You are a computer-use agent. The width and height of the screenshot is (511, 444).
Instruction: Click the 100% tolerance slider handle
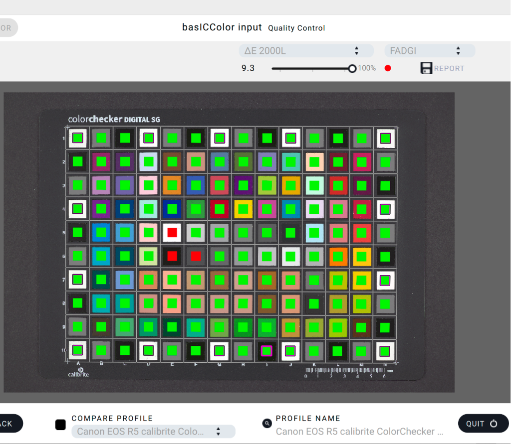pyautogui.click(x=352, y=68)
